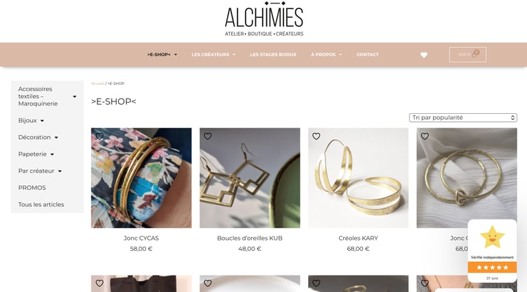
Task: Toggle wishlist heart on Créoles KARY
Action: pos(316,136)
